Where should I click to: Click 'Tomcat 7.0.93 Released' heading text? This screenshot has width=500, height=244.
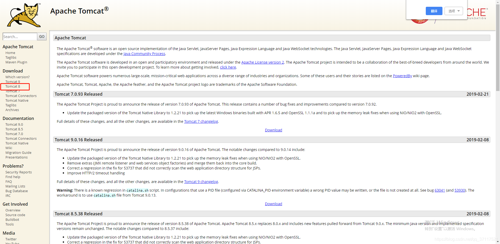(x=78, y=94)
